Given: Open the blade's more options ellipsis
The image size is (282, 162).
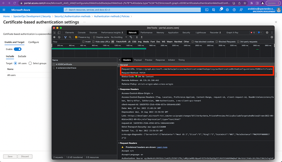Looking at the screenshot, I should click(x=84, y=22).
